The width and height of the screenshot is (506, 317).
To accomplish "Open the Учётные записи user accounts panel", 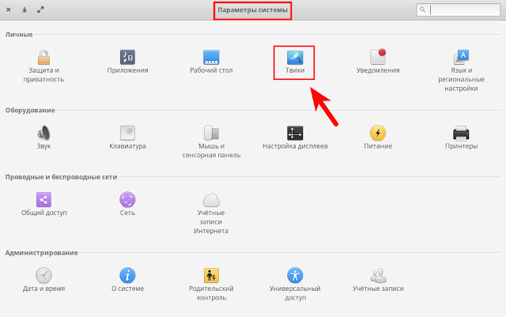I will click(378, 280).
